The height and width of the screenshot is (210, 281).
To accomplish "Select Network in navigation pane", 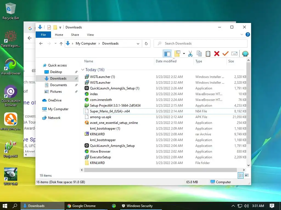I will [54, 118].
